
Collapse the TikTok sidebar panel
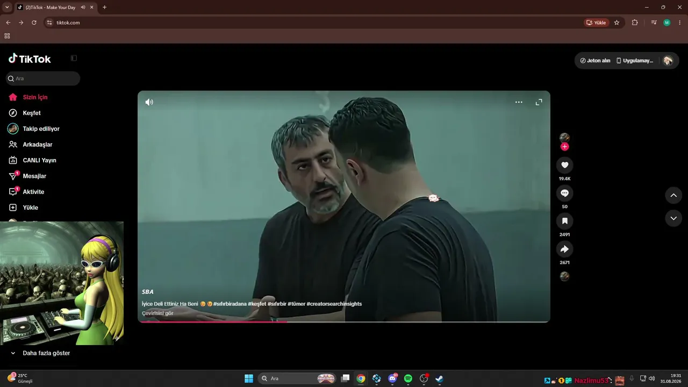click(x=74, y=58)
